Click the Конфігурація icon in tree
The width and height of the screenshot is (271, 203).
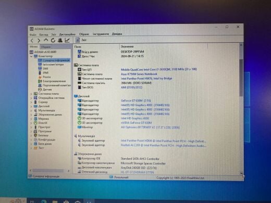pyautogui.click(x=35, y=139)
